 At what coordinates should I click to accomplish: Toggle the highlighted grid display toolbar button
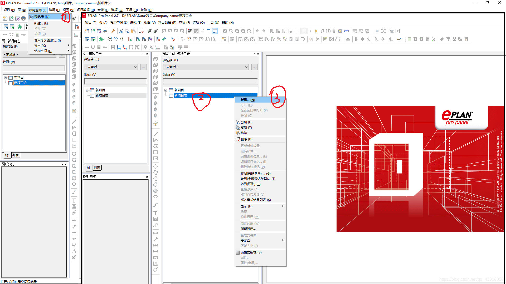pos(304,31)
